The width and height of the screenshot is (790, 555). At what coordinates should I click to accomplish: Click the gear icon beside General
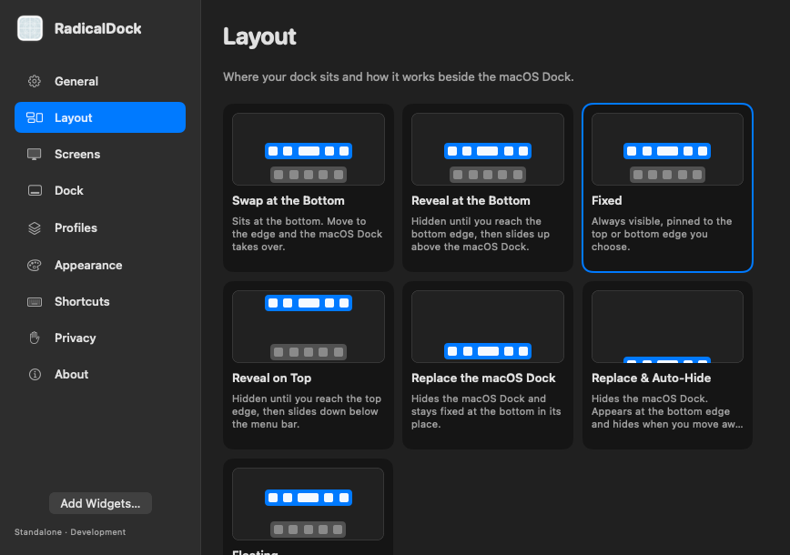(35, 81)
